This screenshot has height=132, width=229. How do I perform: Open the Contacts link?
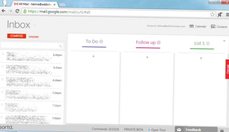[222, 27]
